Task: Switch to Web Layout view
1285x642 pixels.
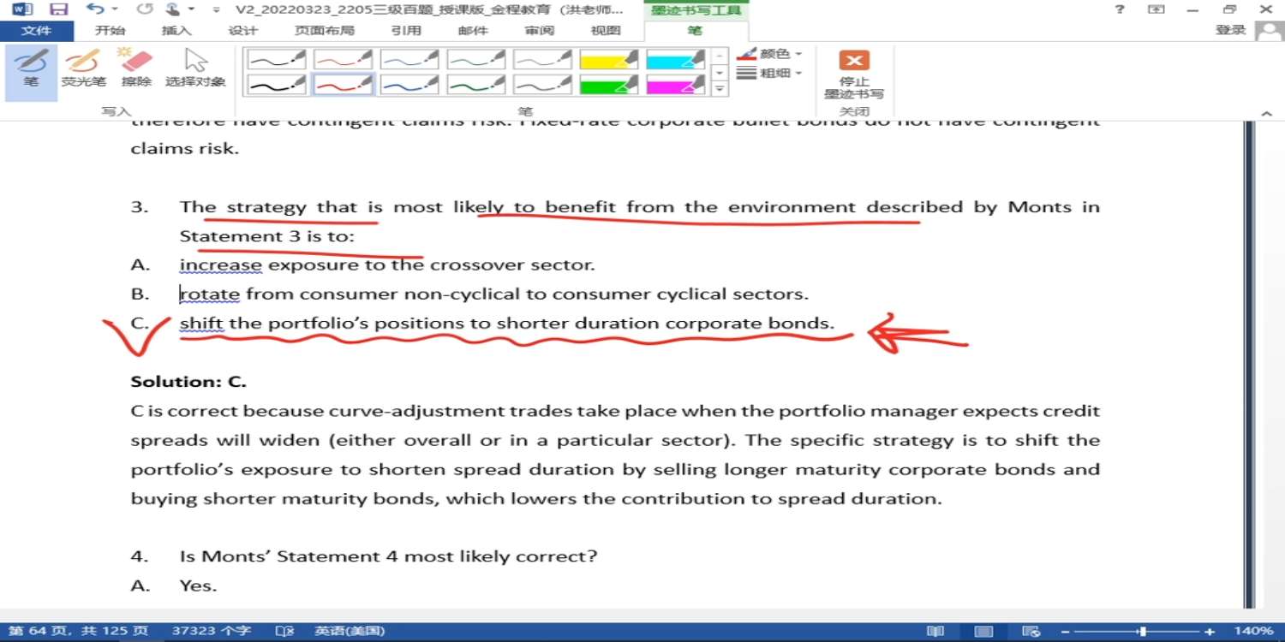Action: pos(1031,631)
